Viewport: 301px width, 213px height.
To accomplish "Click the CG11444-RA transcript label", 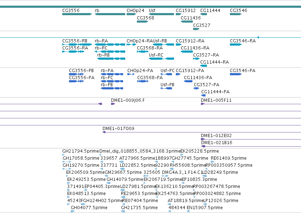I will click(215, 62).
